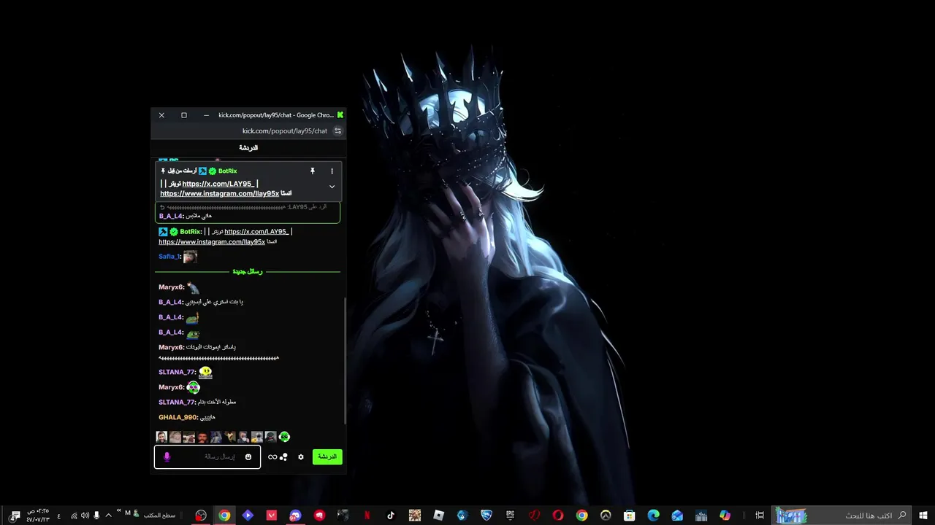935x525 pixels.
Task: Click the kick.com/popout/lay95/chat address bar
Action: [285, 131]
